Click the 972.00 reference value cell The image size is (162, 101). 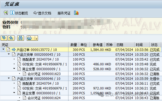(x=98, y=88)
